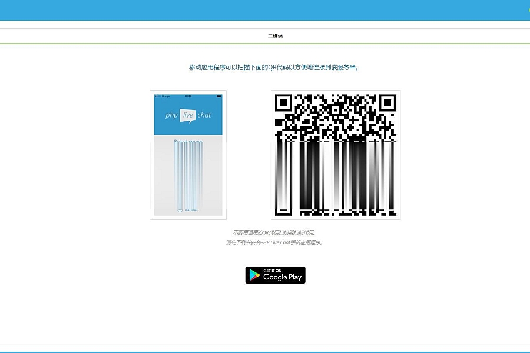The height and width of the screenshot is (353, 530).
Task: Click the note 请先下载并安装PHP Live Chat手机应用程序
Action: [x=274, y=242]
